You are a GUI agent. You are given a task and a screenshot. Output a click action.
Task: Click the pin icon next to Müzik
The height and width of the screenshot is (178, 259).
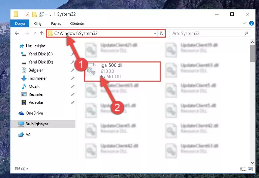(72, 86)
